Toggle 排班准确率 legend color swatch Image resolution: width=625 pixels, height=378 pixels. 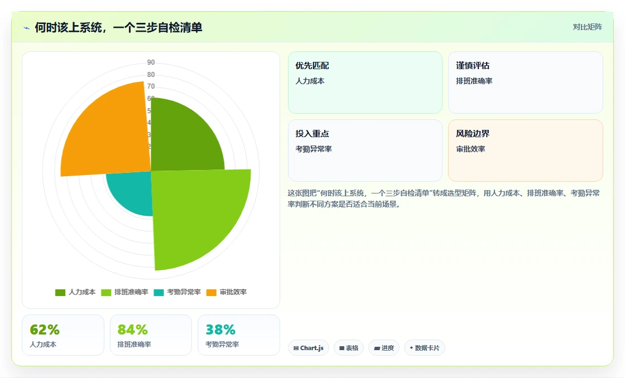[x=106, y=292]
